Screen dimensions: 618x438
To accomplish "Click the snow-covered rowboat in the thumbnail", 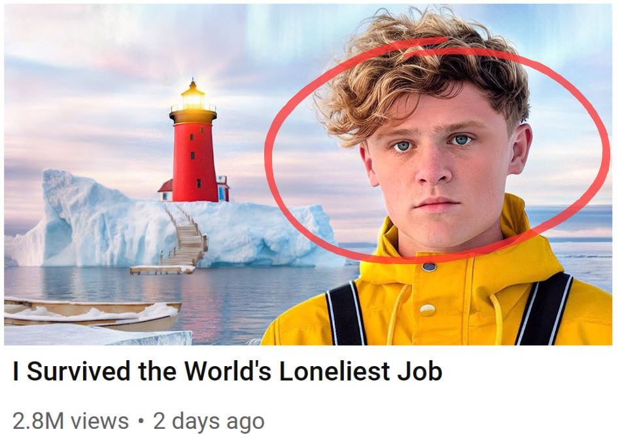I will click(x=92, y=314).
